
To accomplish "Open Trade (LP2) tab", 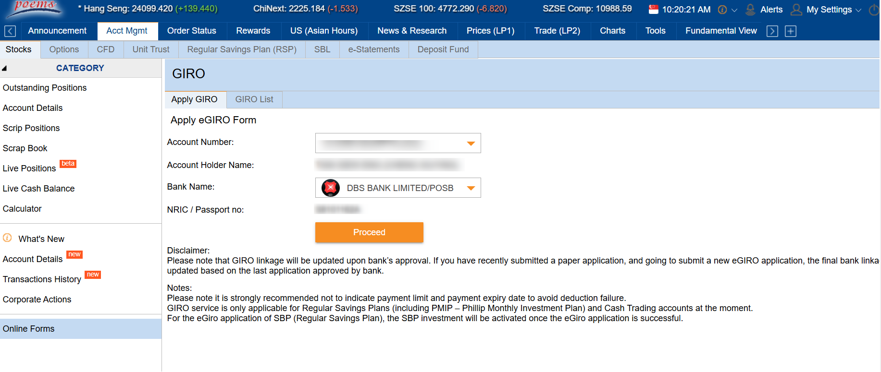I will tap(557, 31).
